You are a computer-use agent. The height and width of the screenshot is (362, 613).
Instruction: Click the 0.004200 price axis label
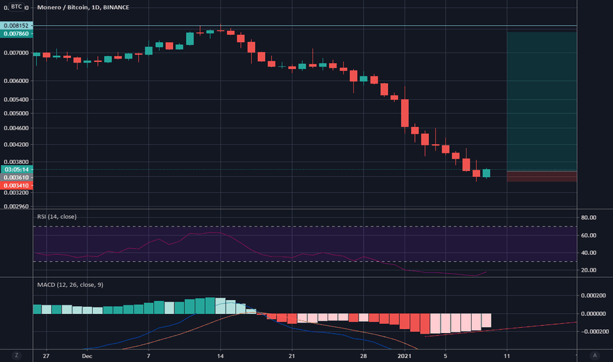click(x=16, y=144)
